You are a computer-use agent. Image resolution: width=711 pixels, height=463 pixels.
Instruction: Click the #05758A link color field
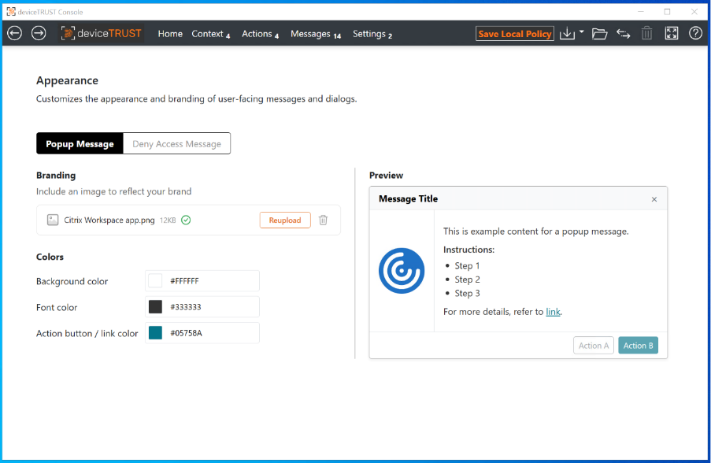click(x=202, y=333)
